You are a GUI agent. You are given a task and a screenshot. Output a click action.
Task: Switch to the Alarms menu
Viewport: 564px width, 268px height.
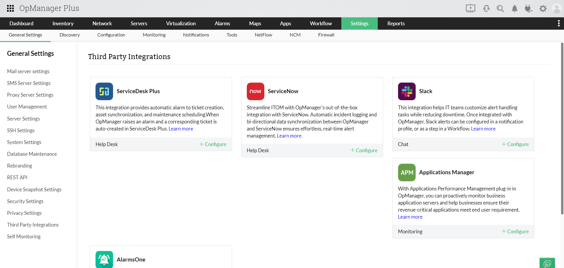[x=222, y=23]
